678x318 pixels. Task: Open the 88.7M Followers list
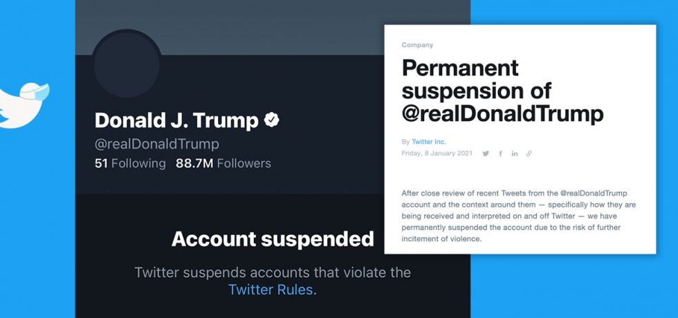(223, 164)
